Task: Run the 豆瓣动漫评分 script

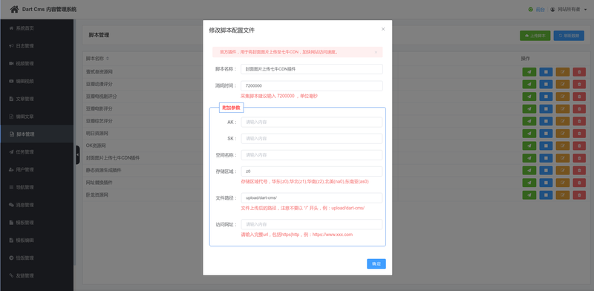Action: pyautogui.click(x=529, y=84)
